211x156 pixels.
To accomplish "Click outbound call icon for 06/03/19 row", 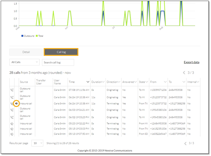I will tap(12, 110).
